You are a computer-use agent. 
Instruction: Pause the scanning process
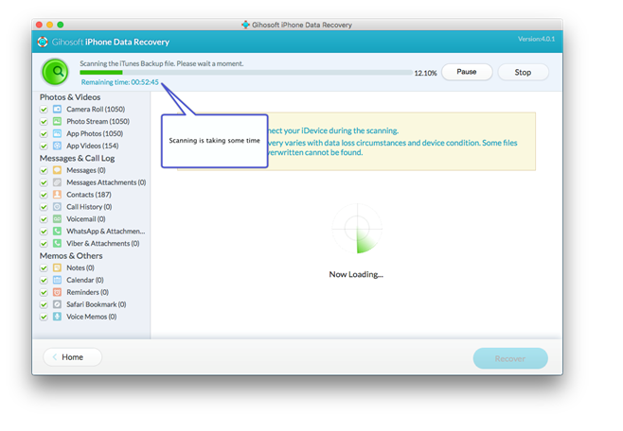click(x=466, y=72)
